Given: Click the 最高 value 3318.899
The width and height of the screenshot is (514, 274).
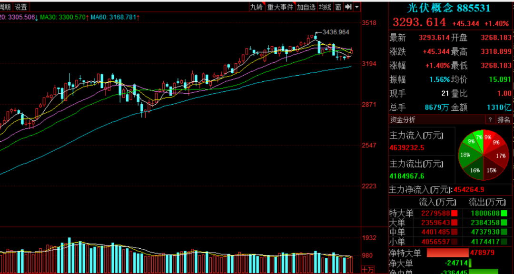Looking at the screenshot, I should click(x=496, y=51).
